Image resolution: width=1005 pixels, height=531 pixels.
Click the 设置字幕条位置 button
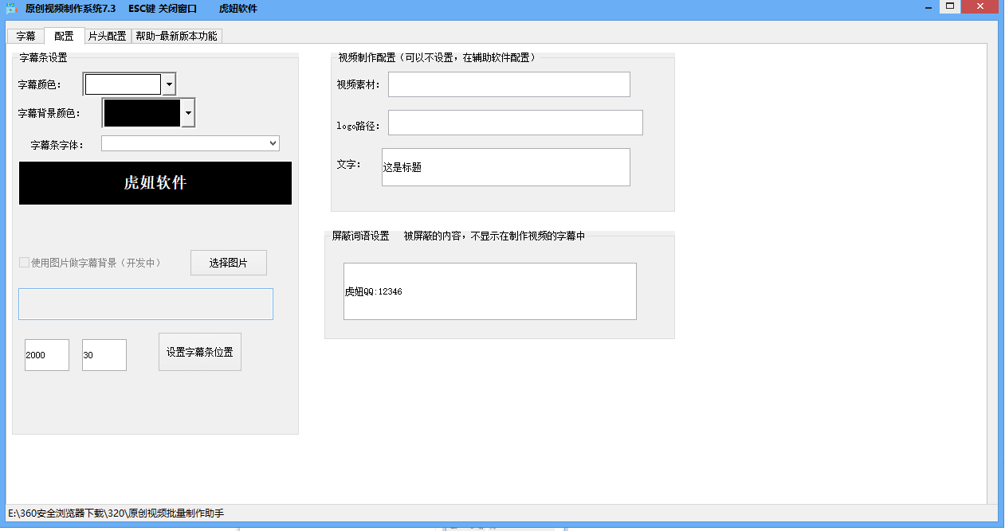tap(200, 352)
